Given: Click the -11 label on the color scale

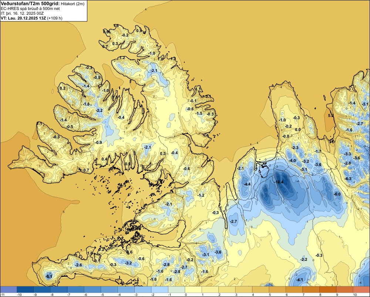Looking at the screenshot, I should point(2,294).
